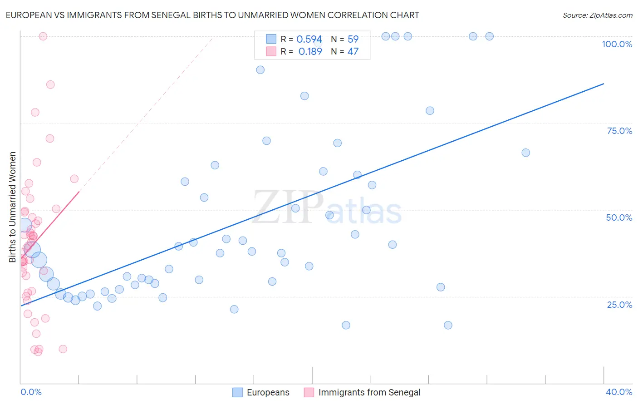
Task: Click the Immigrants from Senegal legend label
Action: pos(369,392)
